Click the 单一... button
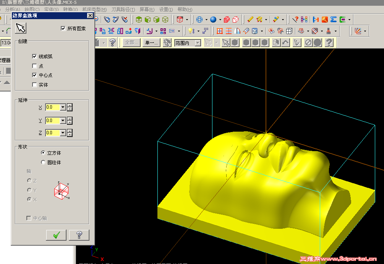 click(x=152, y=43)
